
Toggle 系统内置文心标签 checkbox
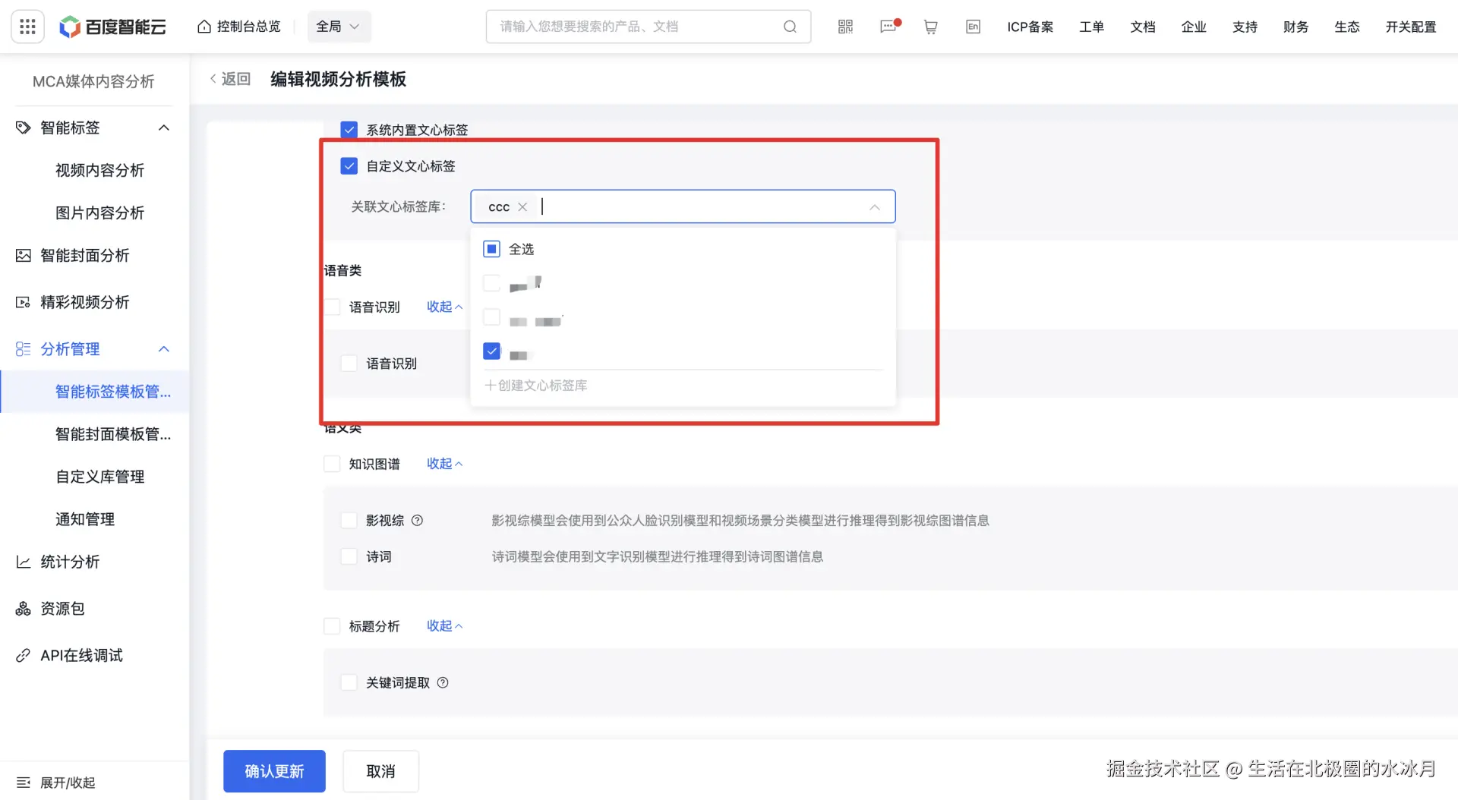(349, 130)
